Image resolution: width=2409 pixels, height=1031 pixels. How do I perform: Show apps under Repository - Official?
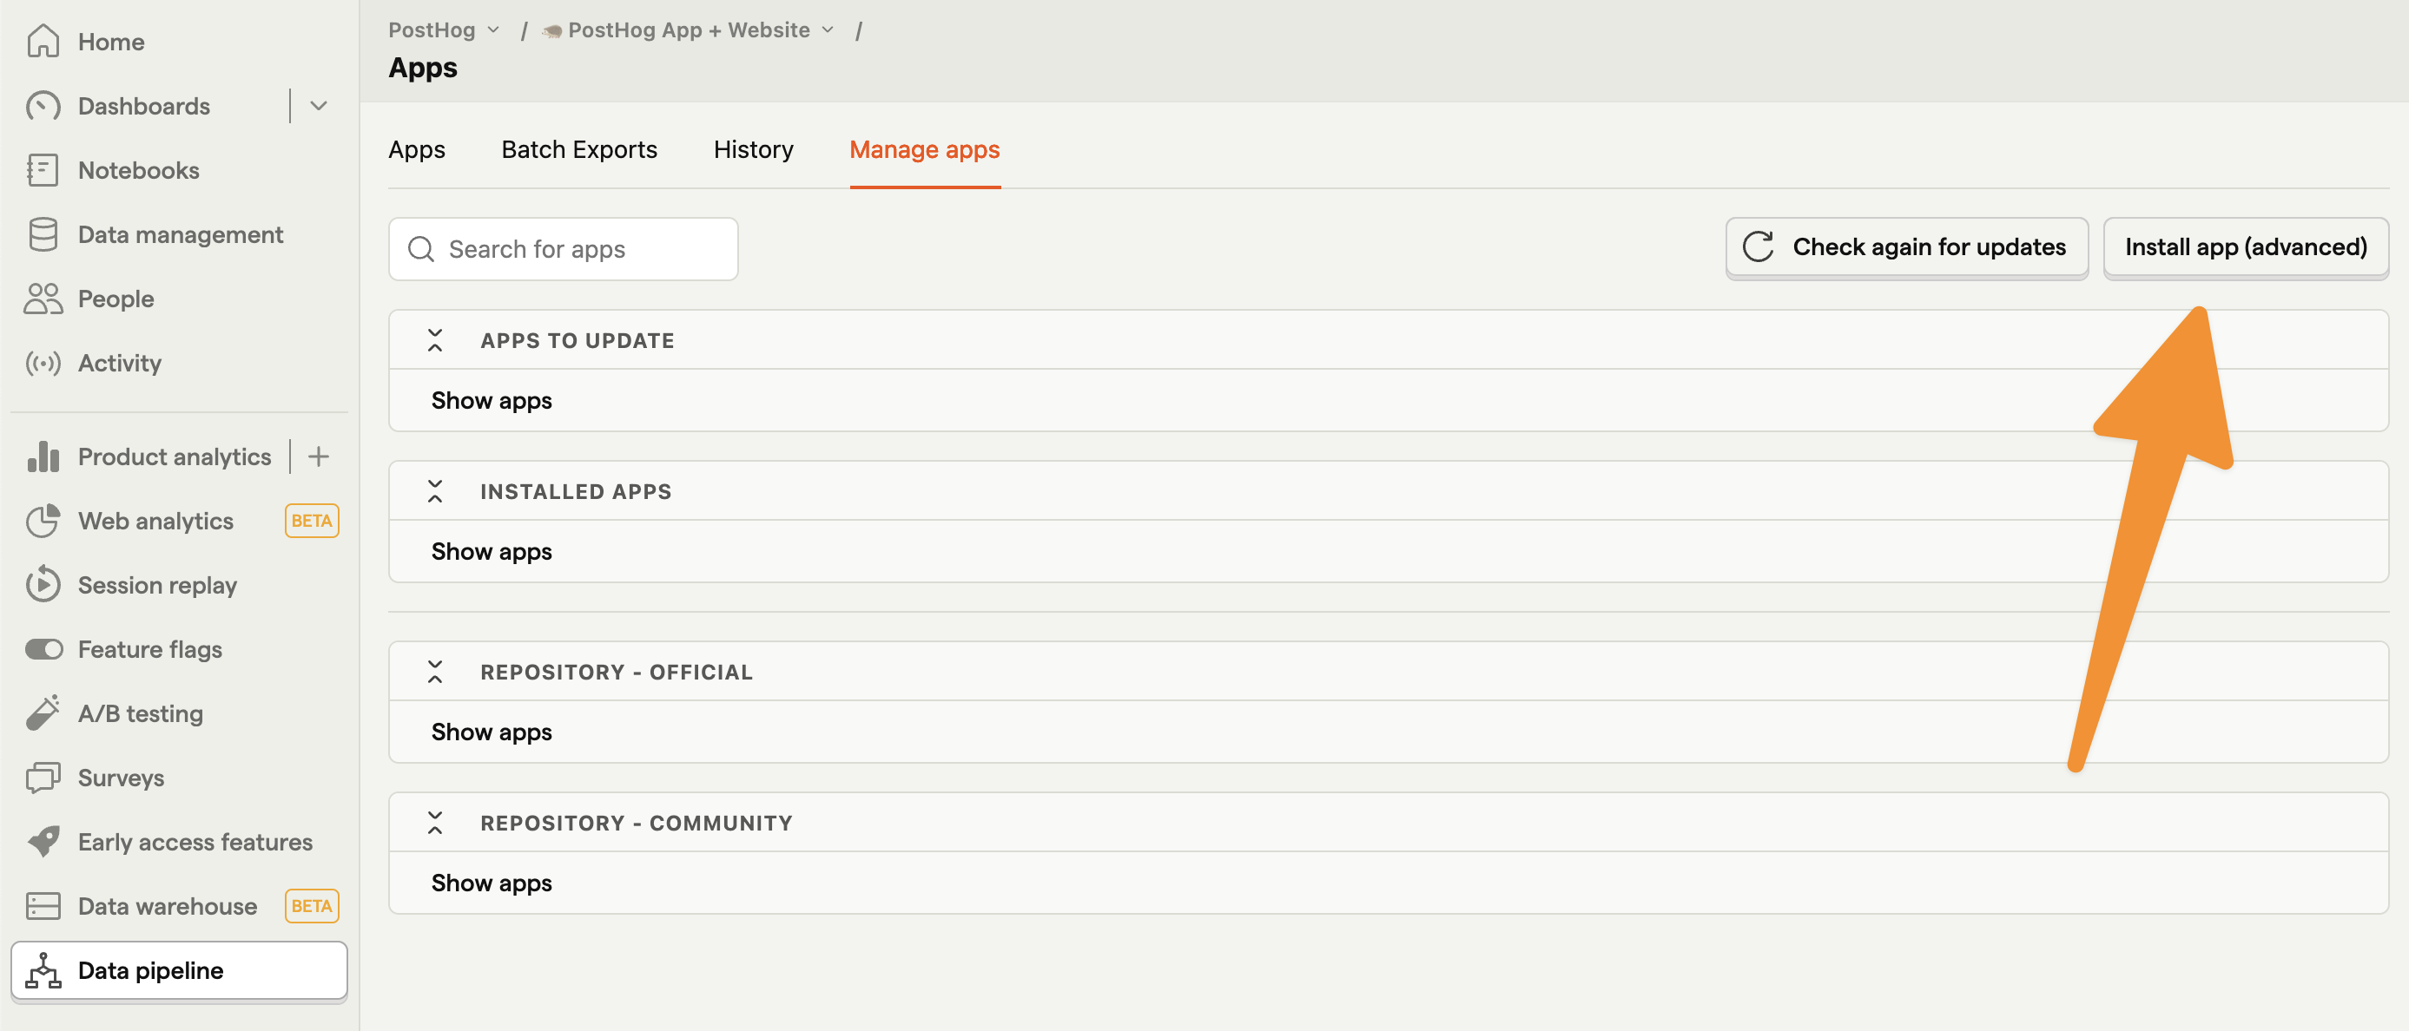click(492, 731)
